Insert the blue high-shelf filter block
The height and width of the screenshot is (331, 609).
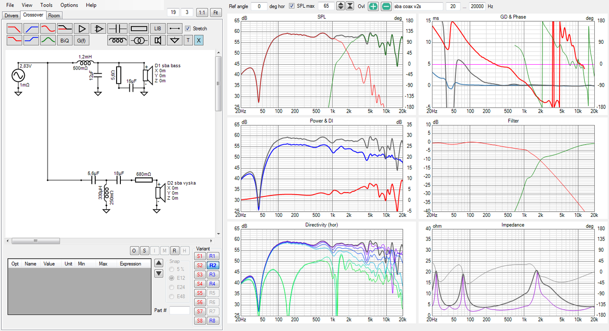[x=31, y=40]
